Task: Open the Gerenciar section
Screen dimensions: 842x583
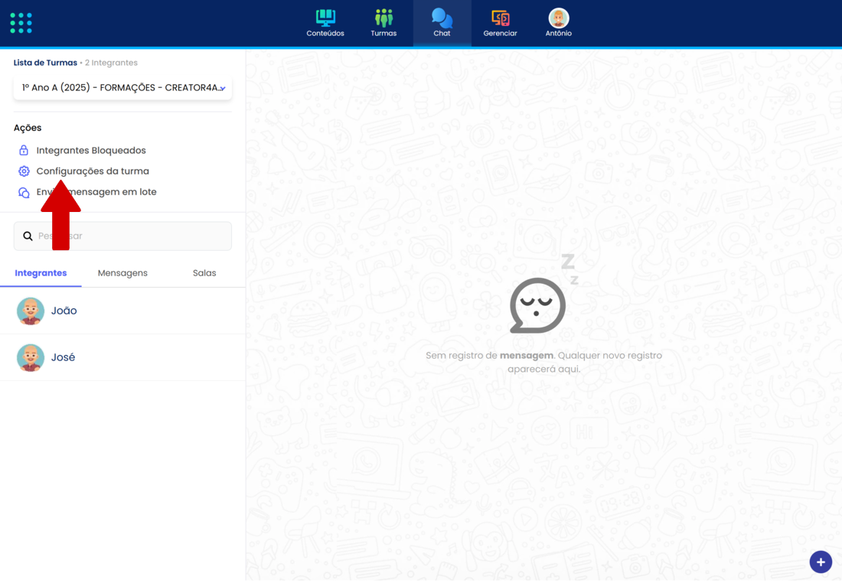Action: point(500,23)
